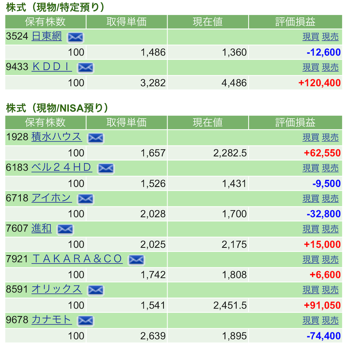Screen dimensions: 347x348
Task: Click 現買 for TAKARA&CO
Action: pyautogui.click(x=311, y=259)
